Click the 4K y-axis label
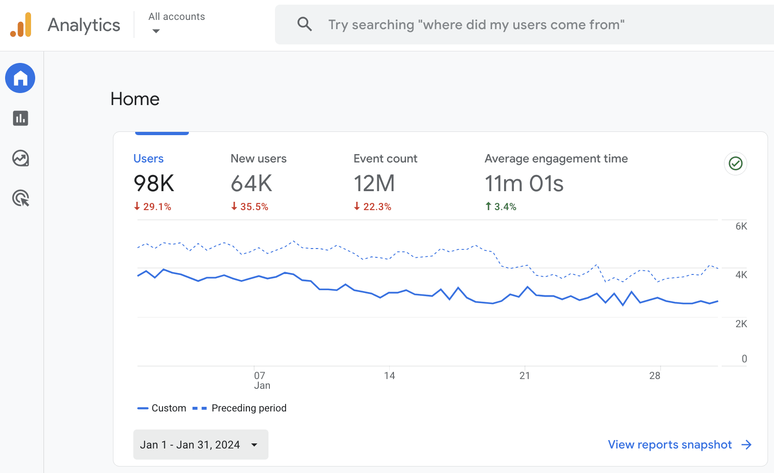774x473 pixels. pos(741,275)
